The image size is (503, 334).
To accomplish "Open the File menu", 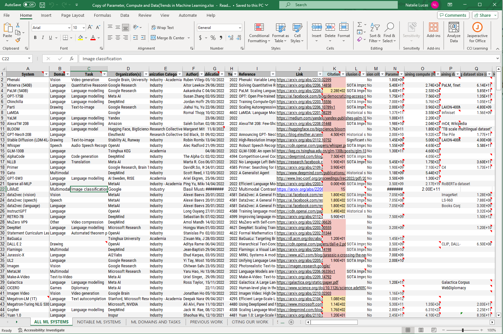I will coord(6,15).
